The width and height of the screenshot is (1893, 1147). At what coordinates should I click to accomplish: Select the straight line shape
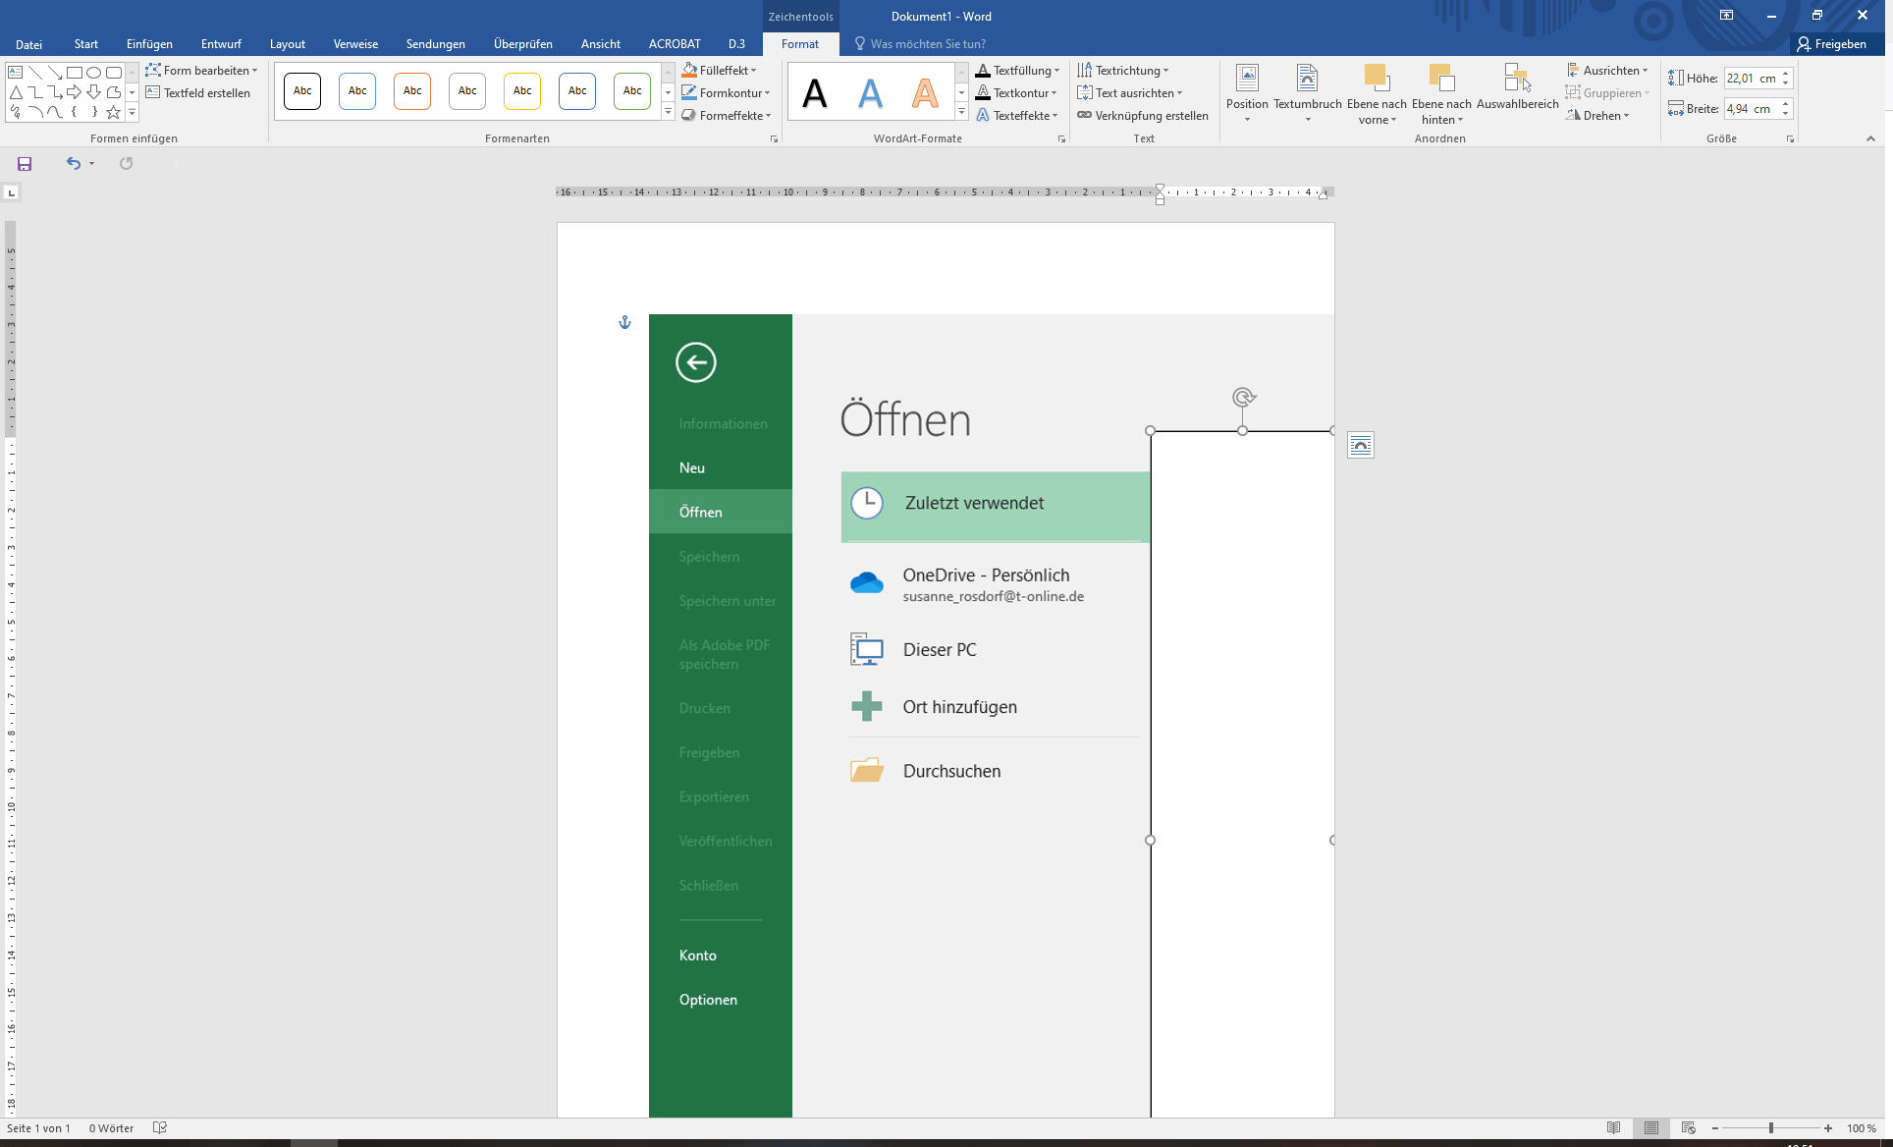pos(35,72)
